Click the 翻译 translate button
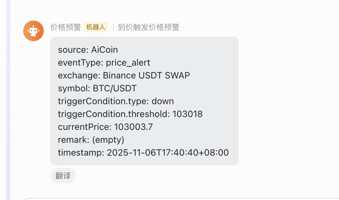339x200 pixels. point(63,176)
